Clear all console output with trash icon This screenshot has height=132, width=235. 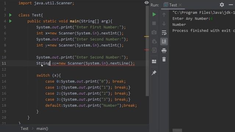coord(164,59)
